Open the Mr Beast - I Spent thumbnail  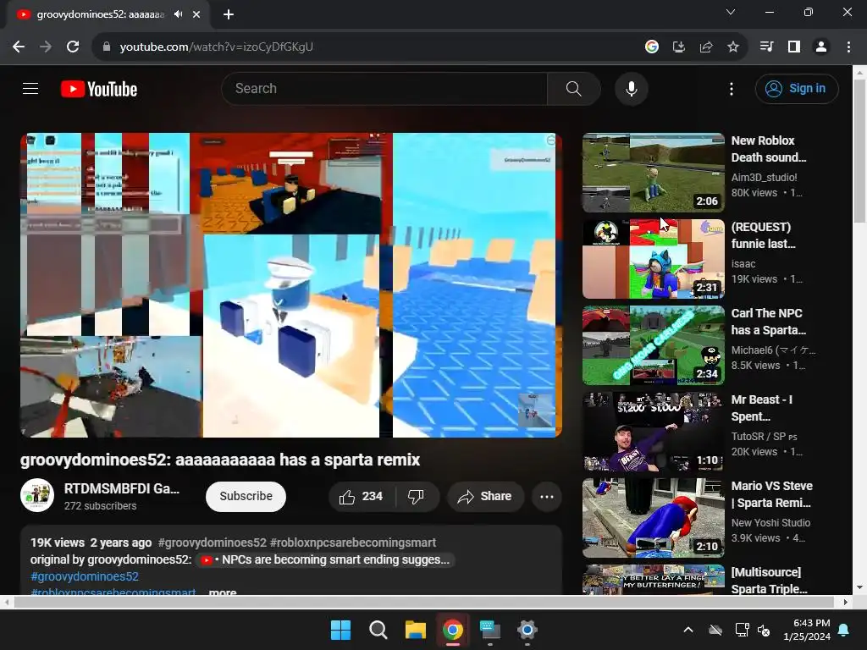(653, 431)
